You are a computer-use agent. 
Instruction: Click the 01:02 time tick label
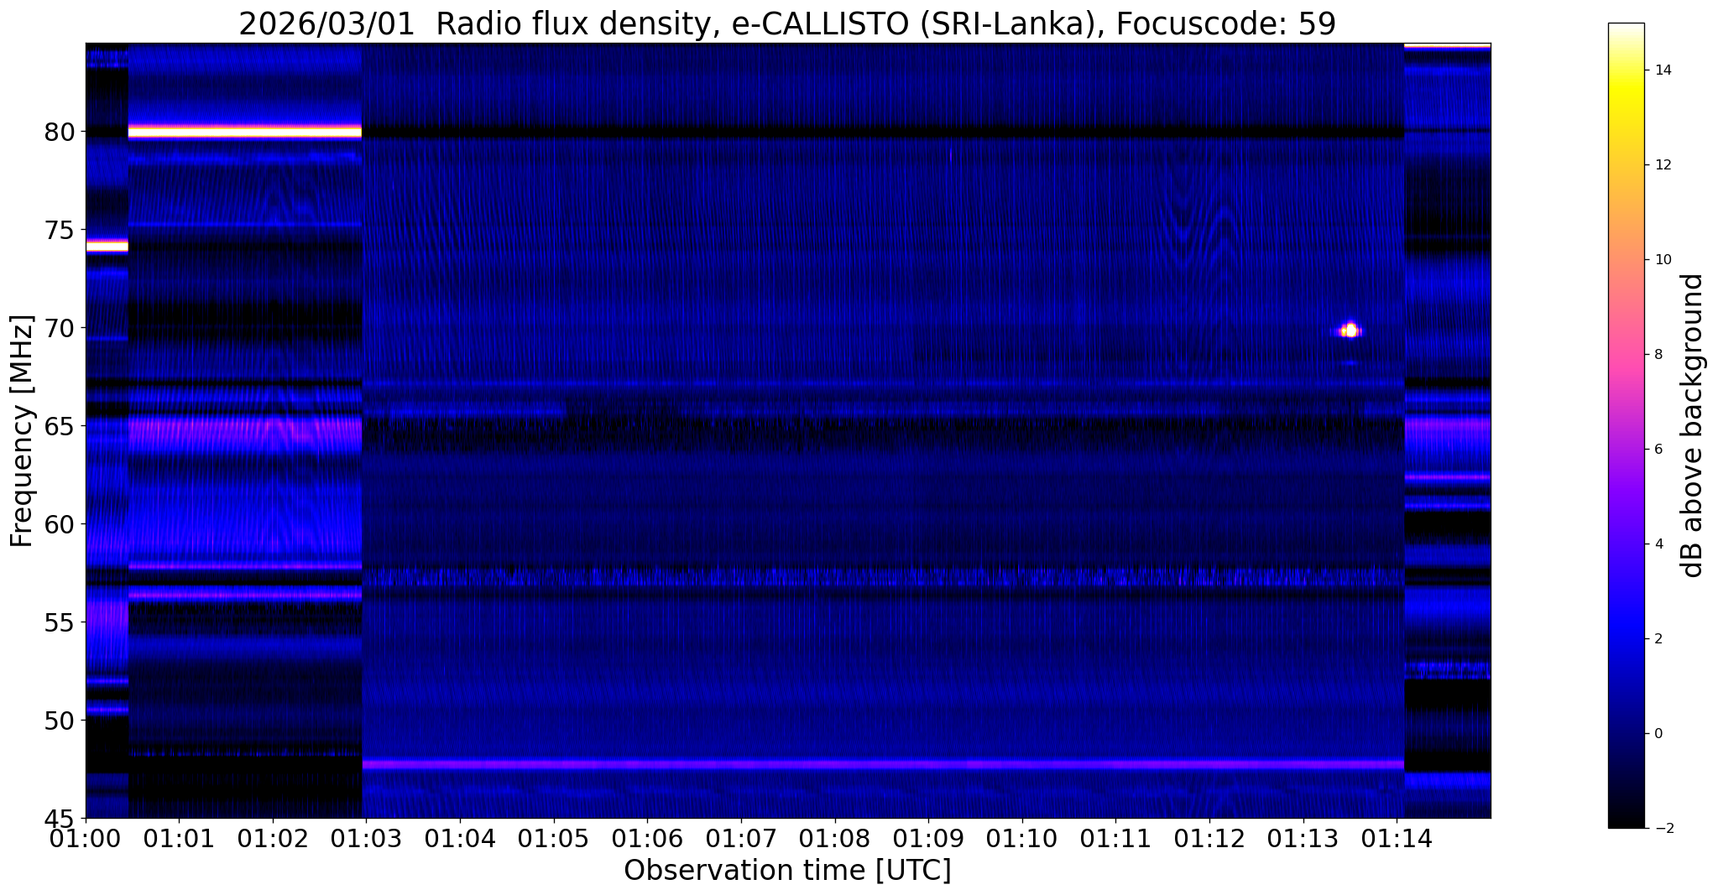click(273, 838)
